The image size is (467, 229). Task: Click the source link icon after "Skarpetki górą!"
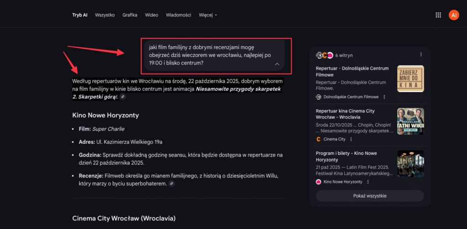(x=123, y=97)
